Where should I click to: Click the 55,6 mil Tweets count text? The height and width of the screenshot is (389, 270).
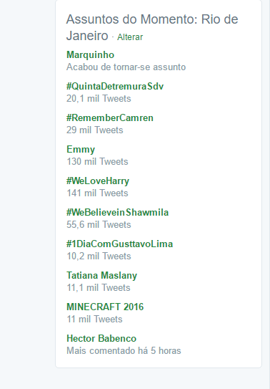[99, 224]
